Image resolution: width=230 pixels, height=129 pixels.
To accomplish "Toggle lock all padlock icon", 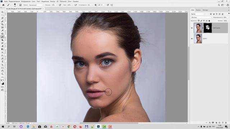I will [x=209, y=21].
